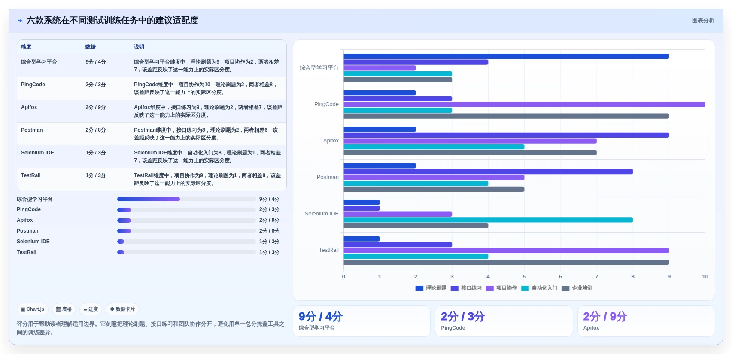Click the PingCode progress bar
Image resolution: width=732 pixels, height=354 pixels.
click(186, 209)
